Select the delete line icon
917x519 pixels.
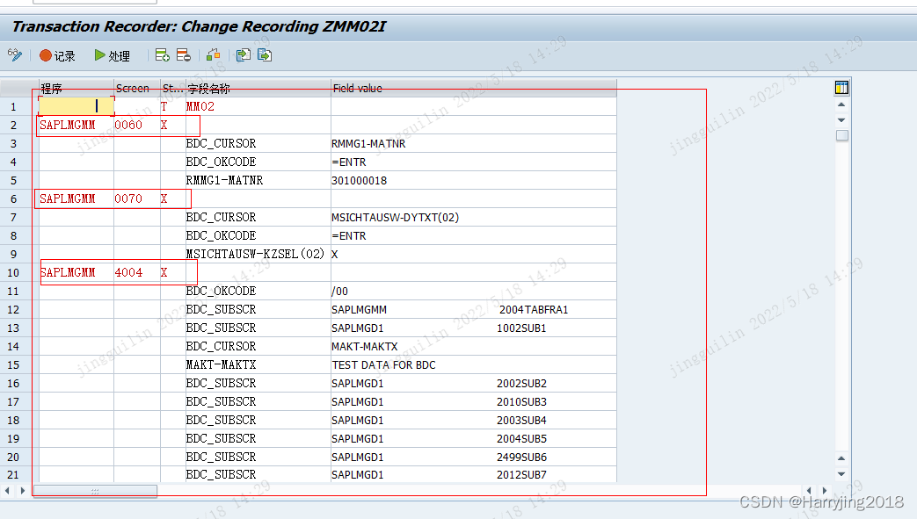(x=183, y=54)
